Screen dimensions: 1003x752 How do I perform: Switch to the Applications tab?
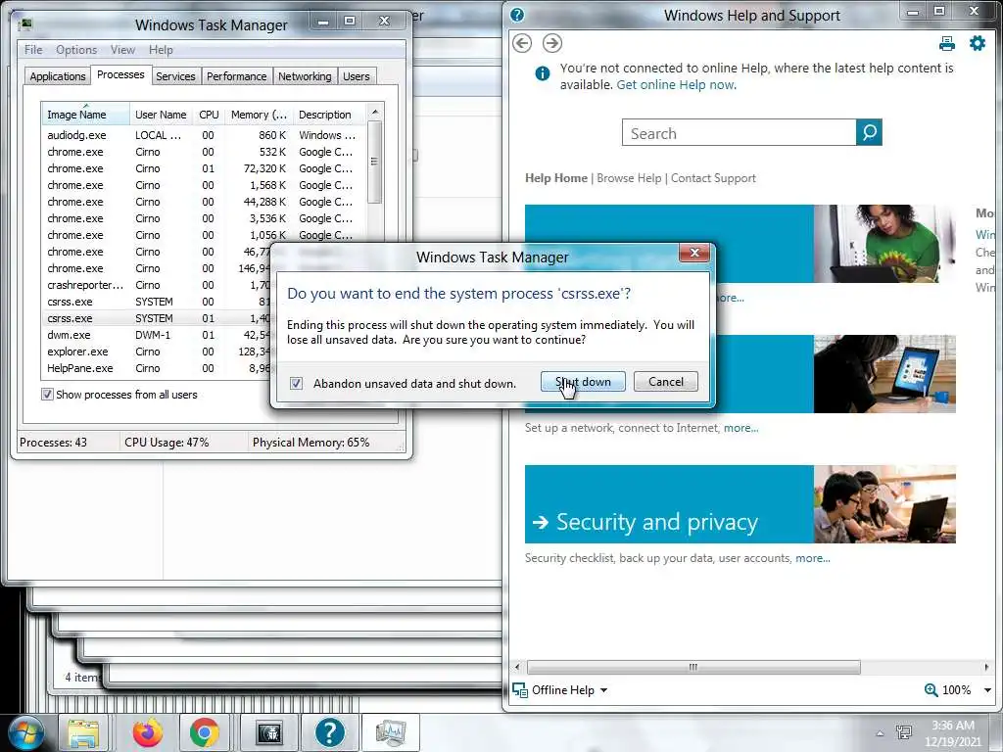58,76
